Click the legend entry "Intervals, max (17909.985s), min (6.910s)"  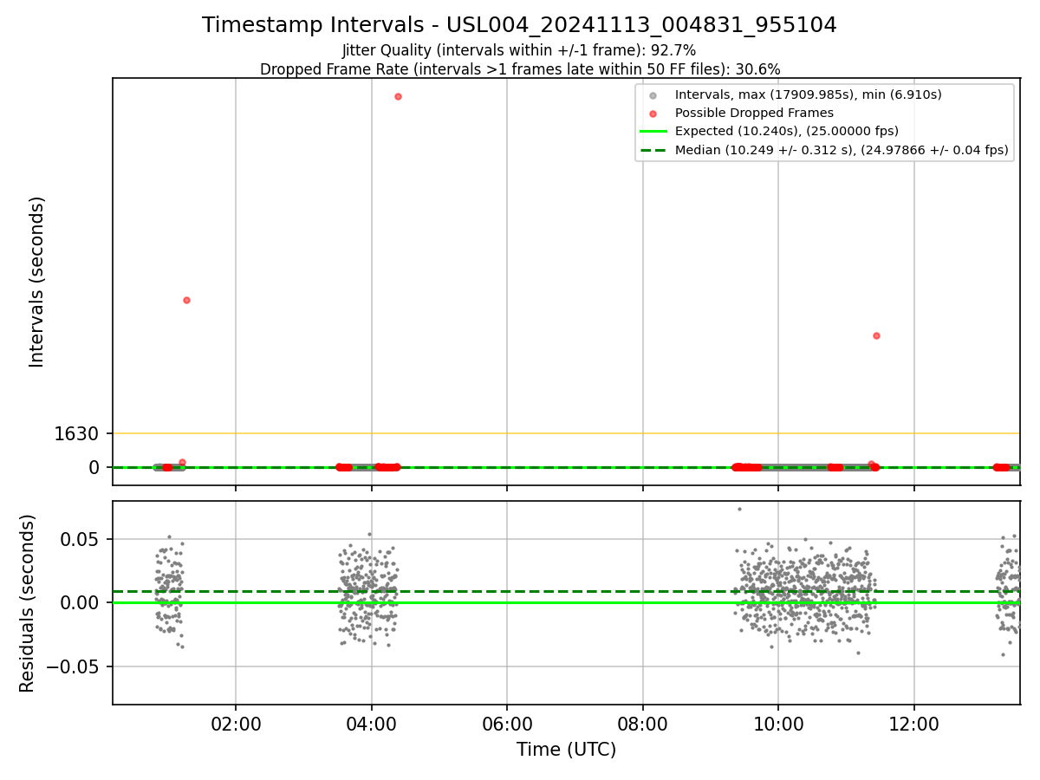pos(808,94)
